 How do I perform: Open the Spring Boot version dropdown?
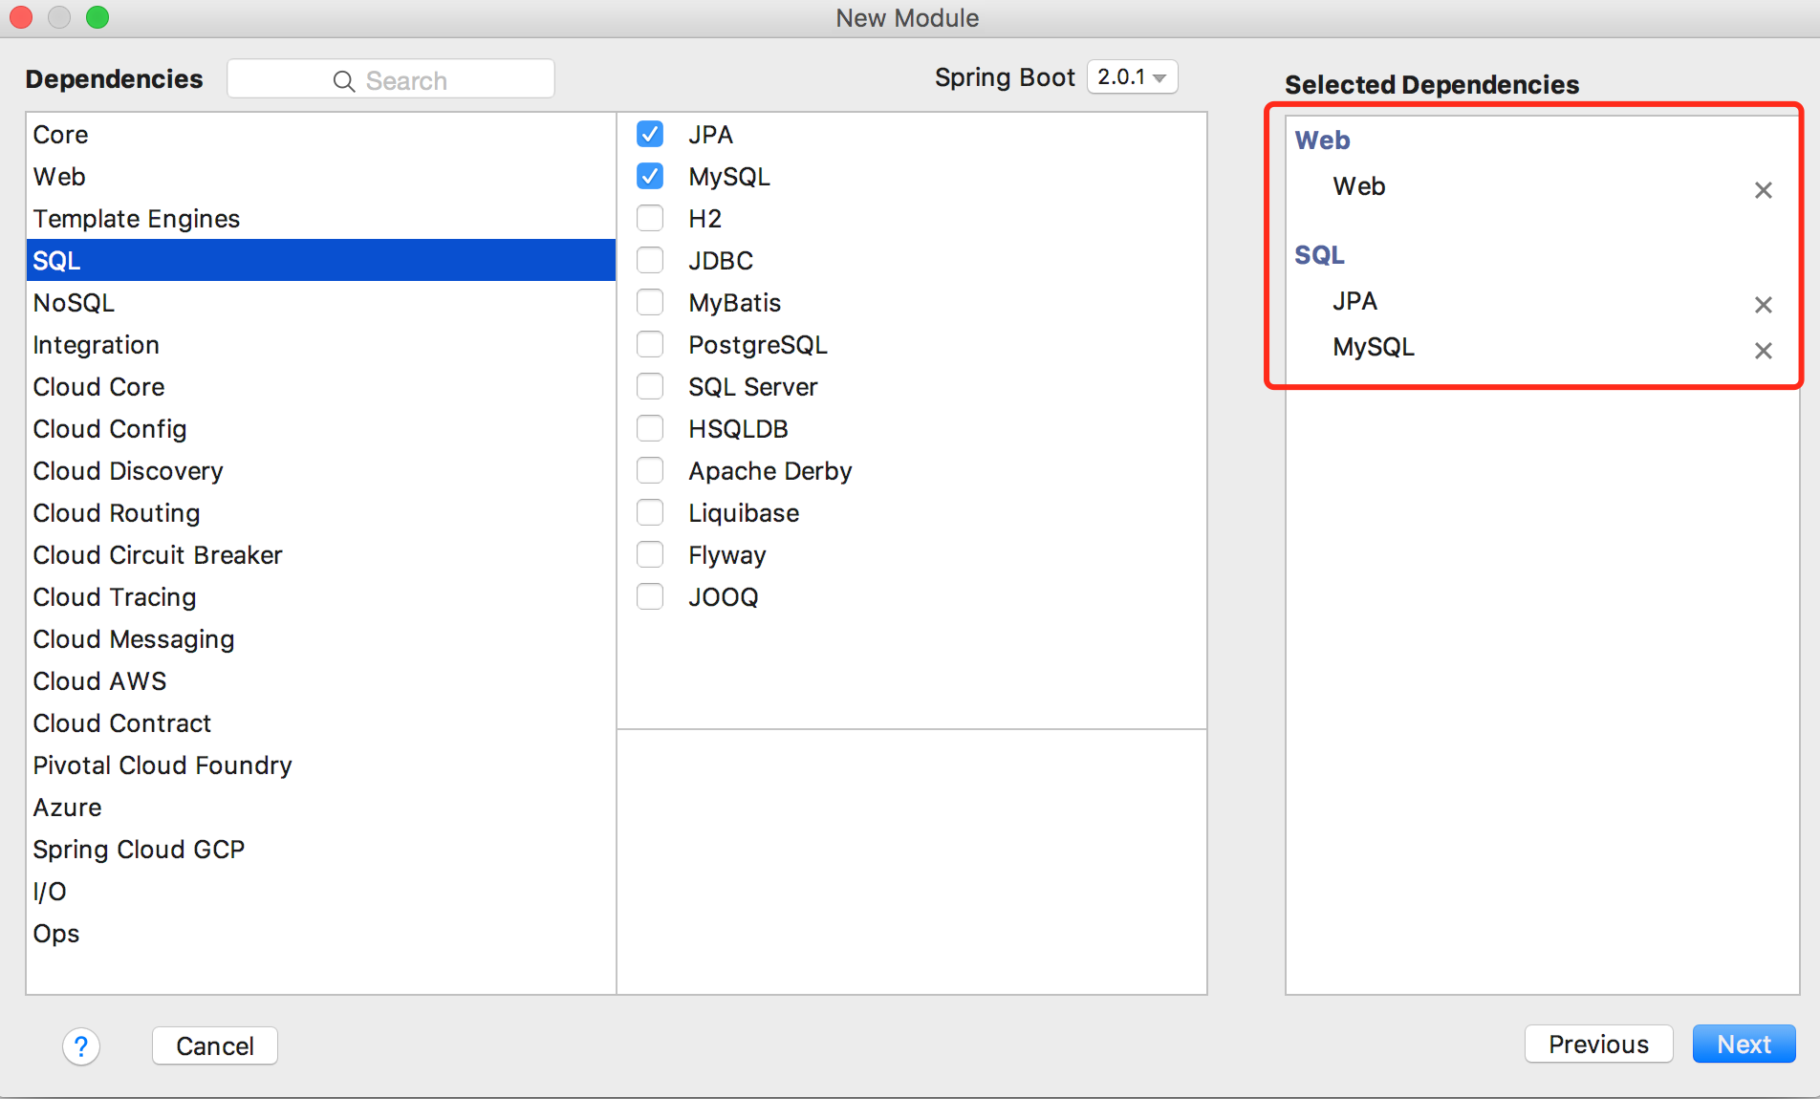coord(1132,76)
